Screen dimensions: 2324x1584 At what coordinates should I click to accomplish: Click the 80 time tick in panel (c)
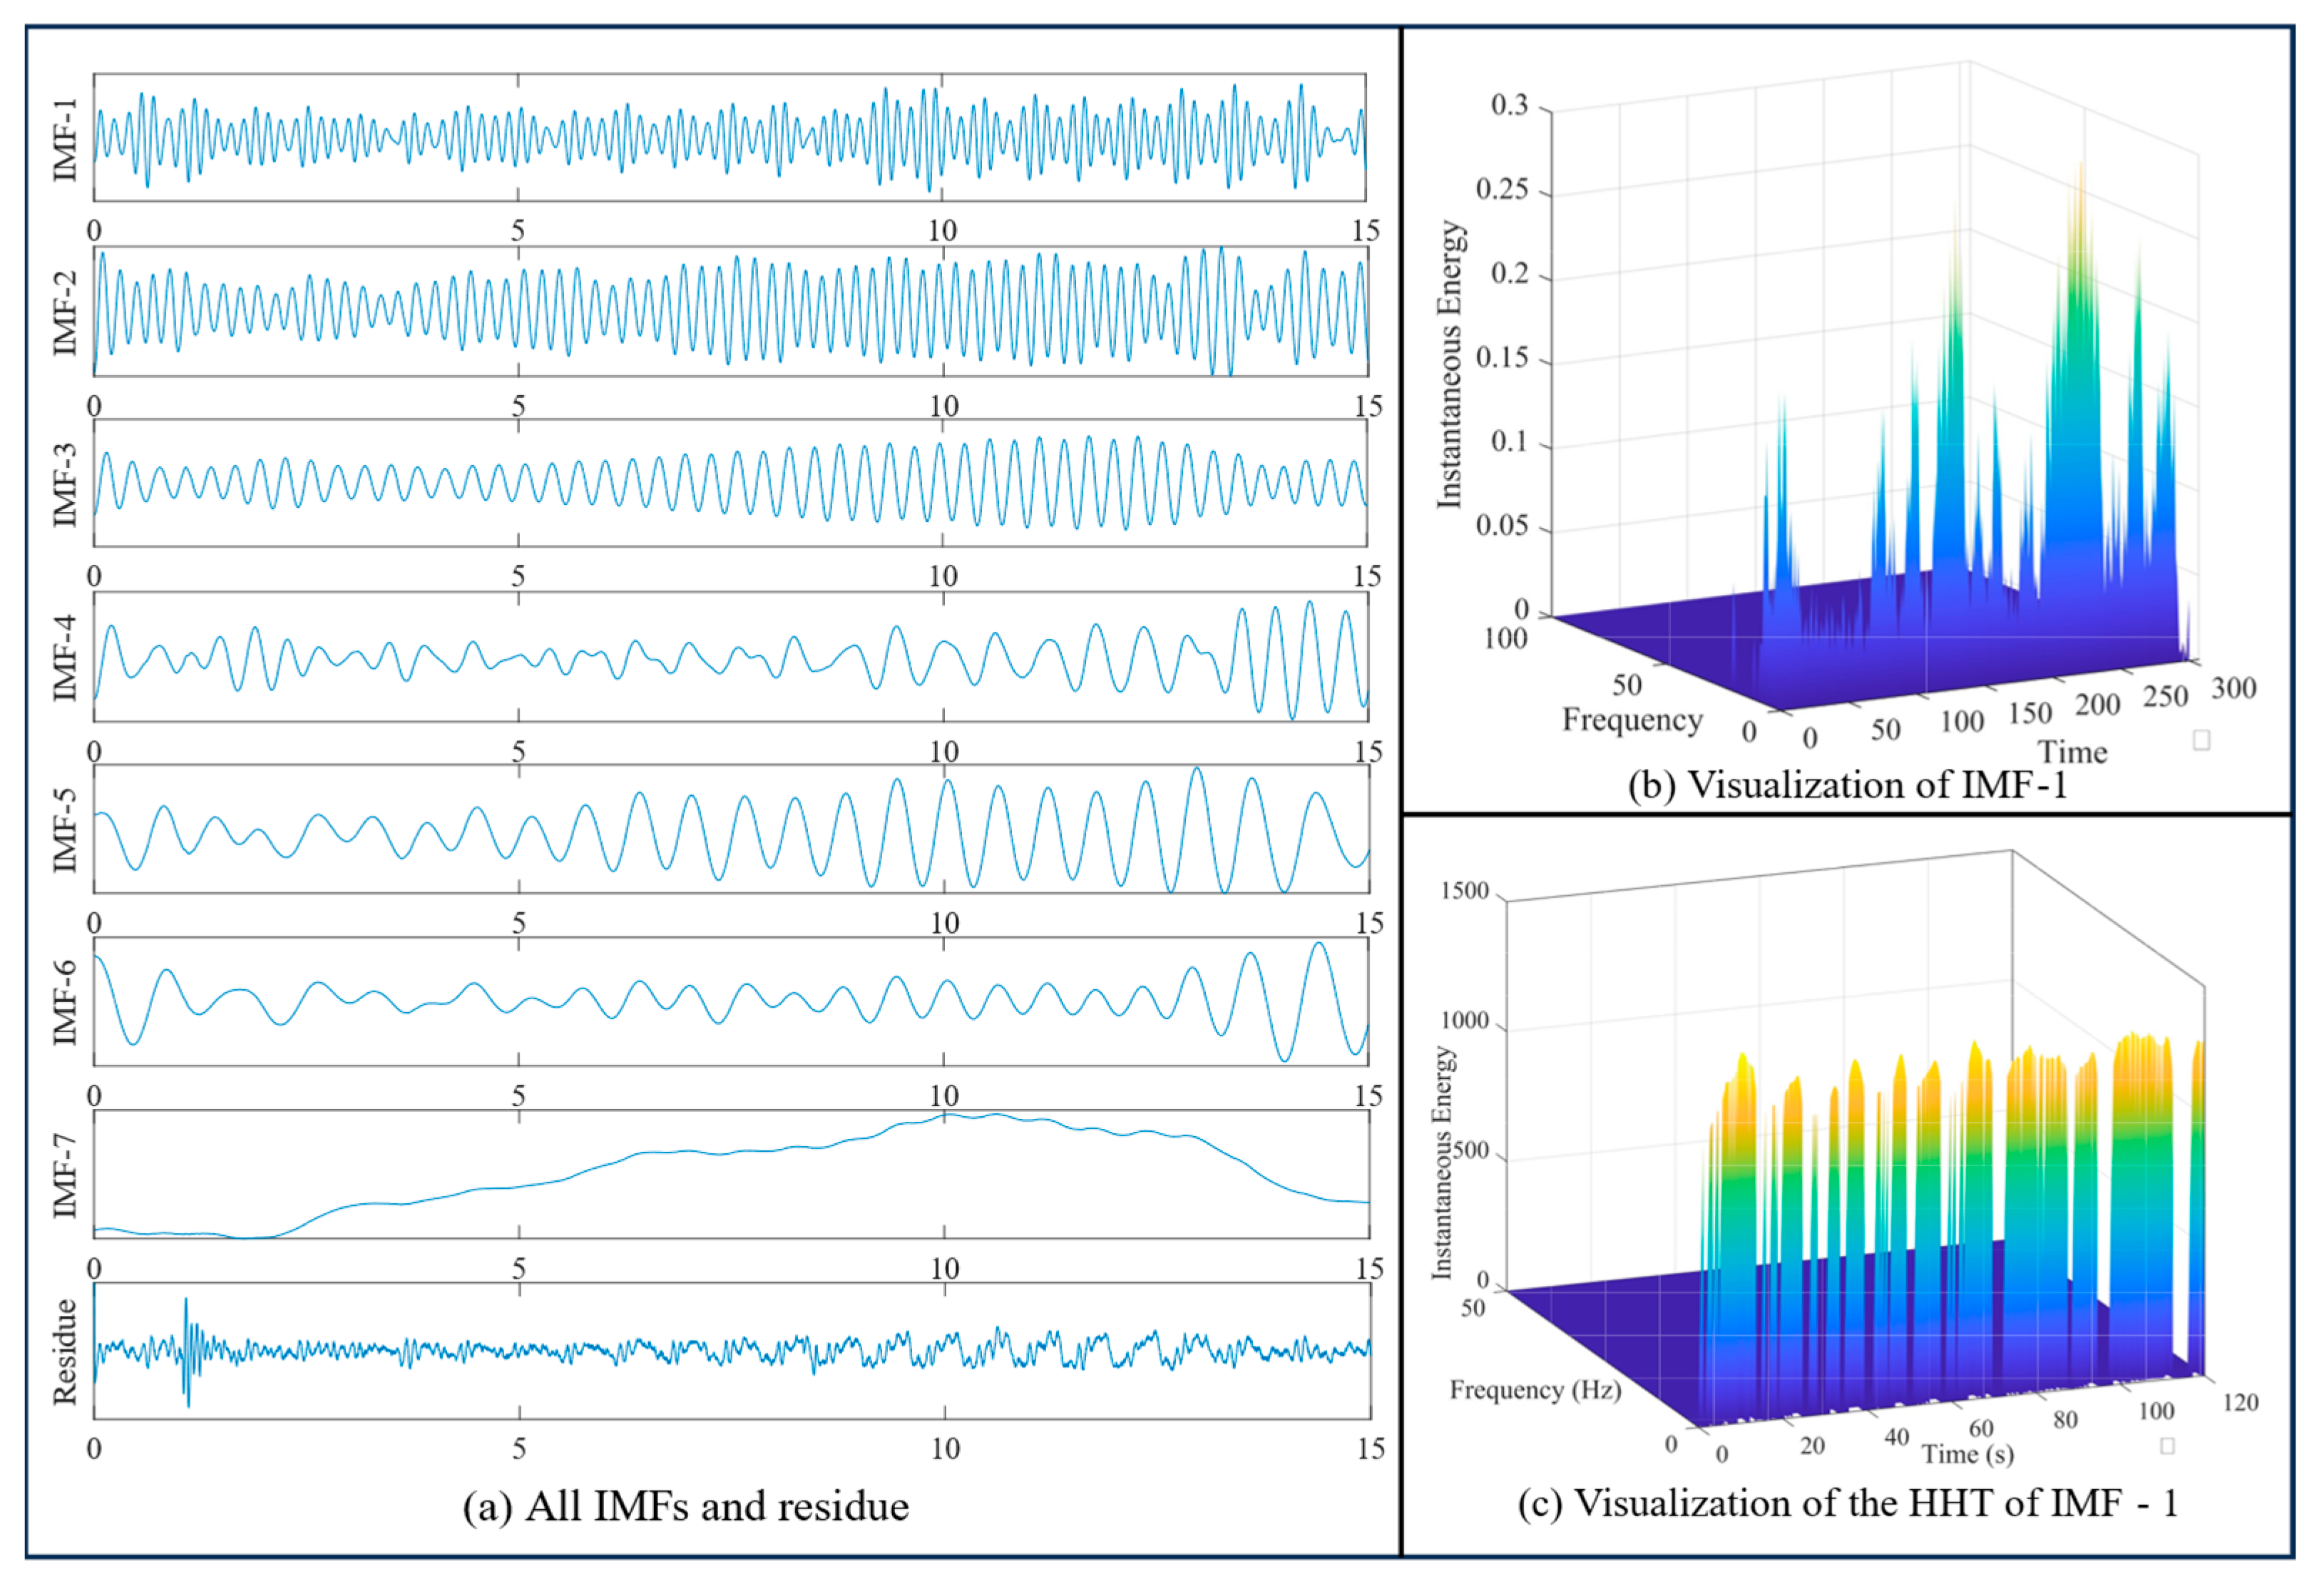point(2066,1420)
